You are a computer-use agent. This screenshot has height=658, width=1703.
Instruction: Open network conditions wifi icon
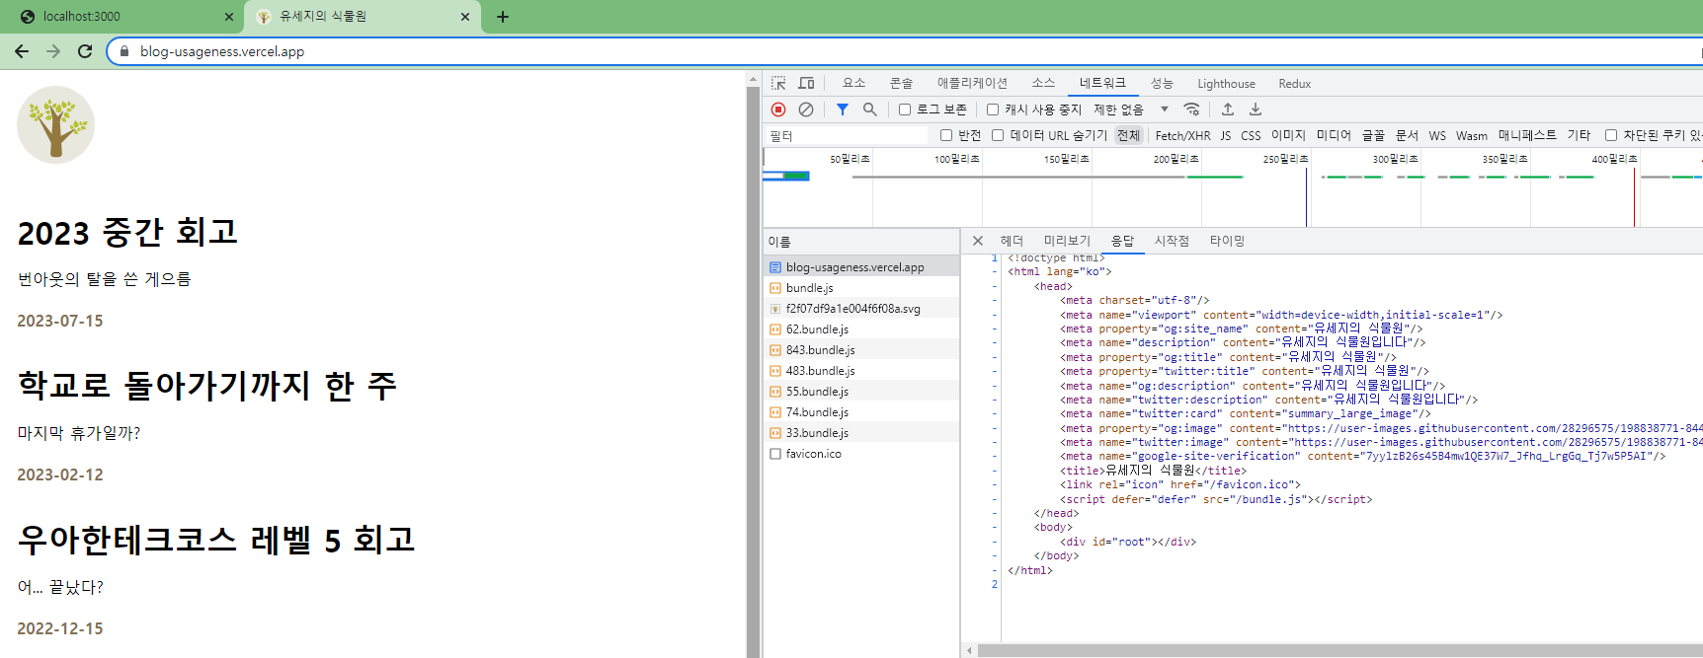point(1192,110)
